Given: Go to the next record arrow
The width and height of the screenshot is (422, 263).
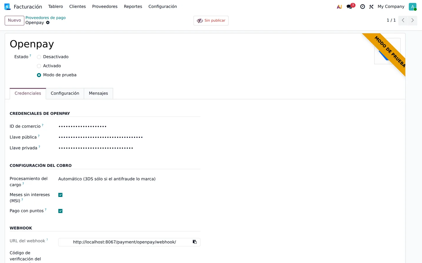Looking at the screenshot, I should pyautogui.click(x=412, y=20).
